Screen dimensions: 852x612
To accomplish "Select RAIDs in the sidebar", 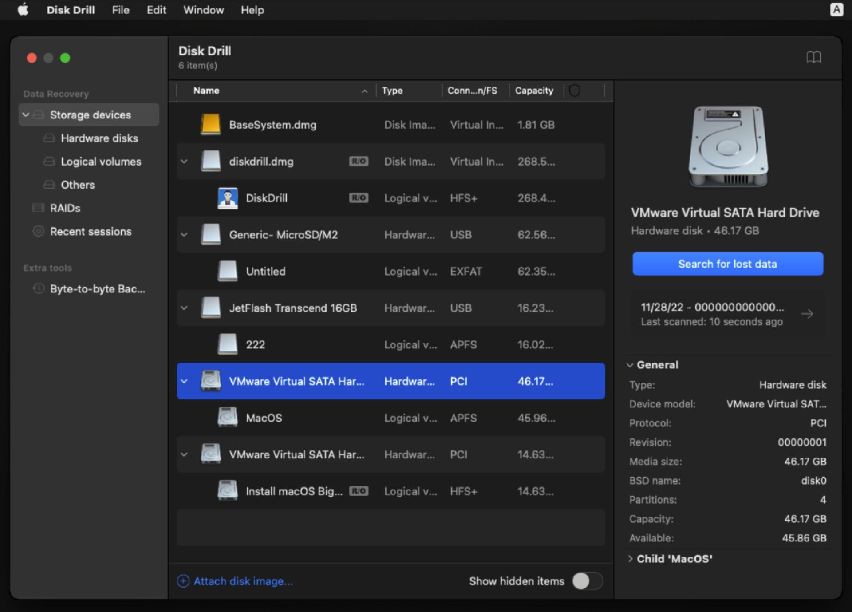I will pos(65,208).
